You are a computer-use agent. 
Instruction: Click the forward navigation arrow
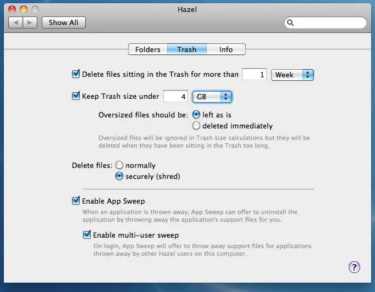point(30,23)
